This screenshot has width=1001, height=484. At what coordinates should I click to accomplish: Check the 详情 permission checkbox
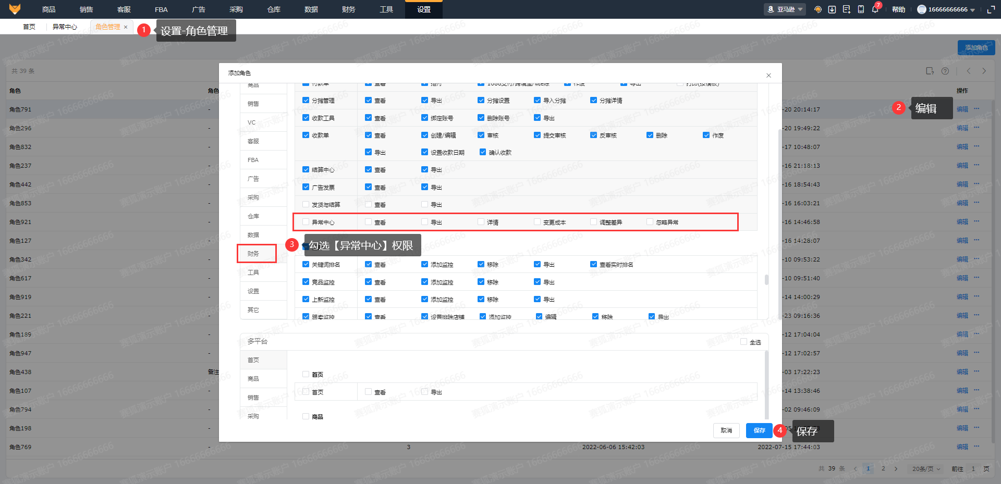pos(481,222)
